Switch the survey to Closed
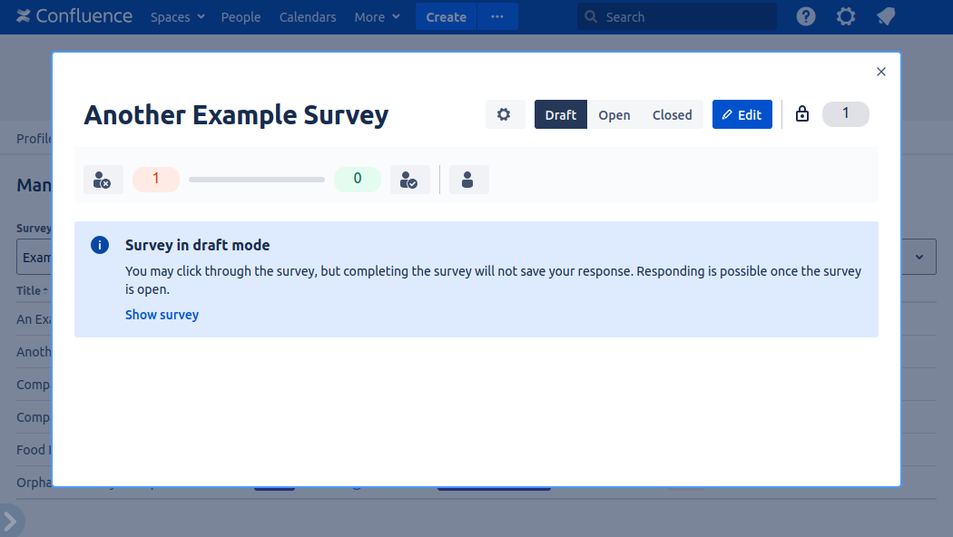953x537 pixels. [672, 114]
